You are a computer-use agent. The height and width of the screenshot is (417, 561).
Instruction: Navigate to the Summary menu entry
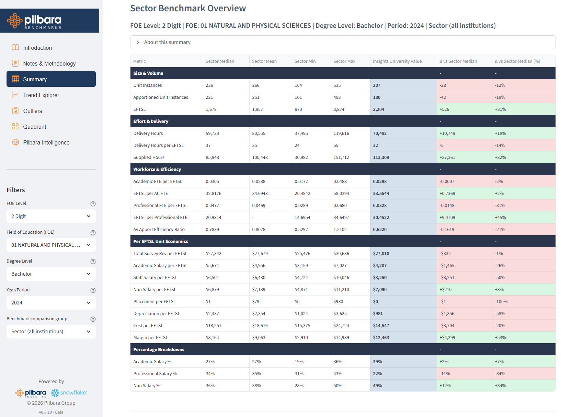[35, 79]
